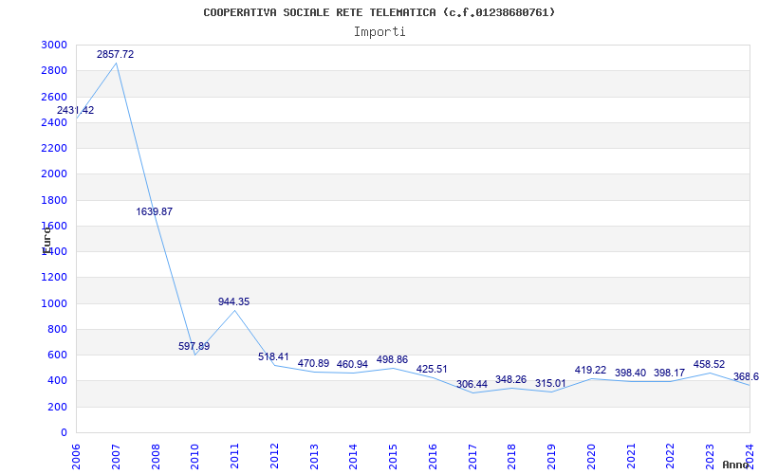Click the x-axis year 2019
The image size is (759, 474).
coord(551,457)
